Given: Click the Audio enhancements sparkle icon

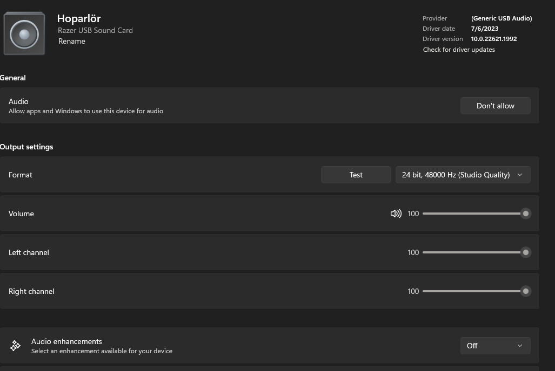Looking at the screenshot, I should tap(16, 346).
